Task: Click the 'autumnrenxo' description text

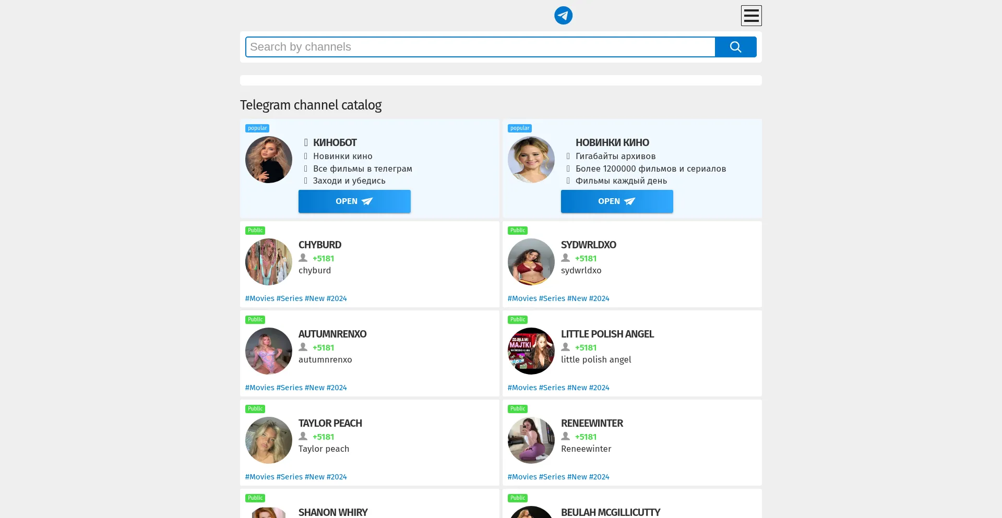Action: 325,360
